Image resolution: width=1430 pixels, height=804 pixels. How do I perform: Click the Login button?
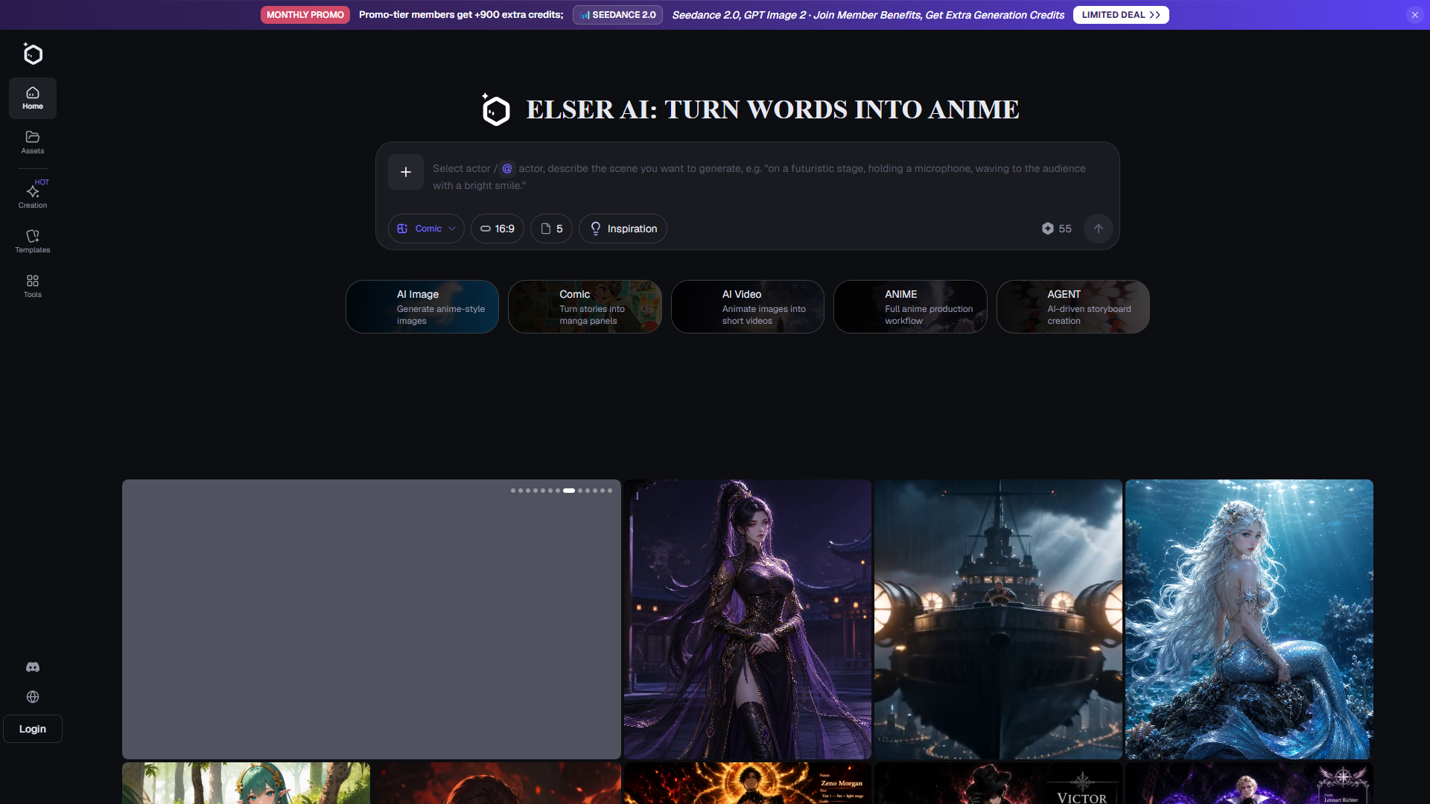[x=33, y=729]
